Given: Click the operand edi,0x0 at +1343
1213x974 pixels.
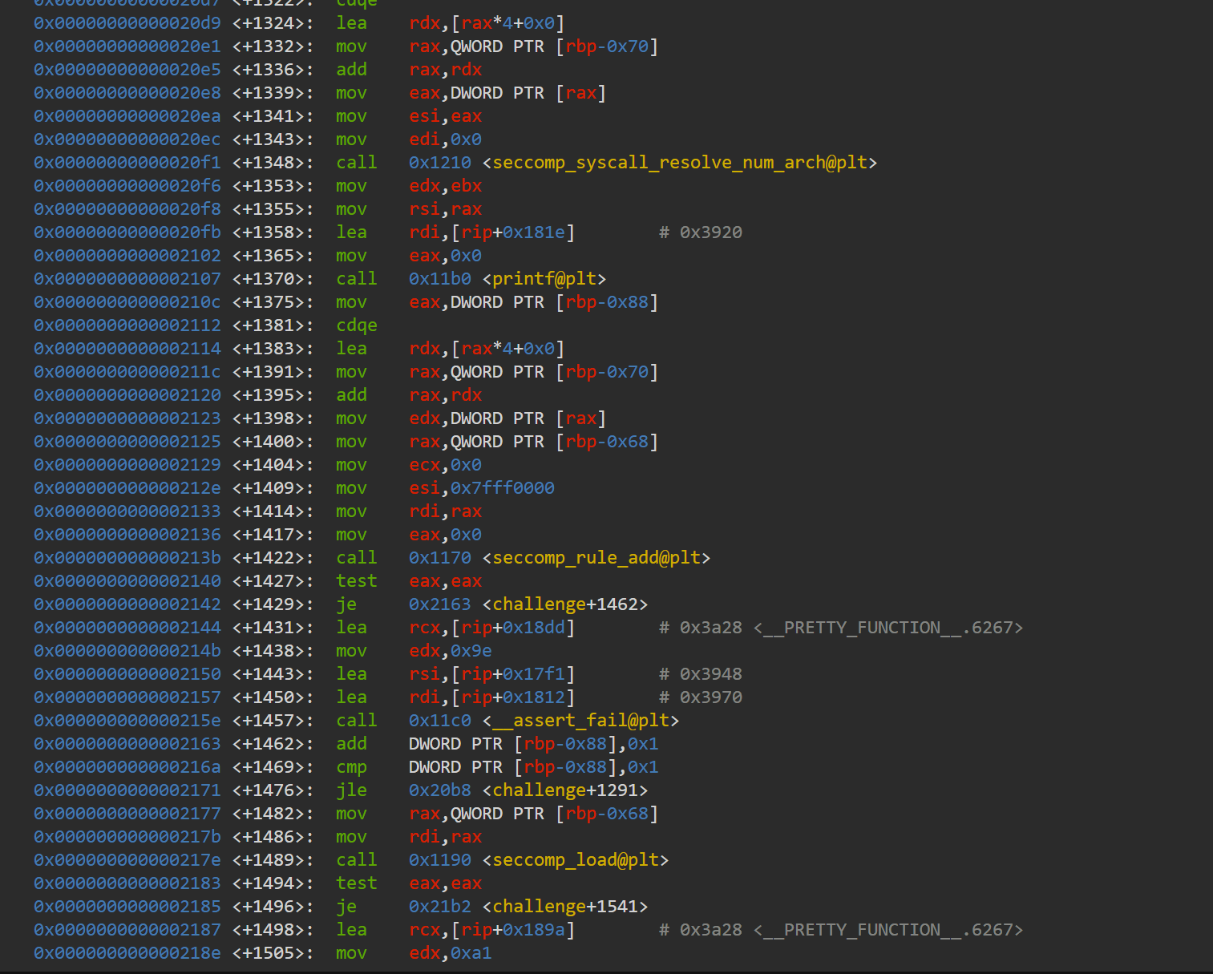Looking at the screenshot, I should 445,139.
